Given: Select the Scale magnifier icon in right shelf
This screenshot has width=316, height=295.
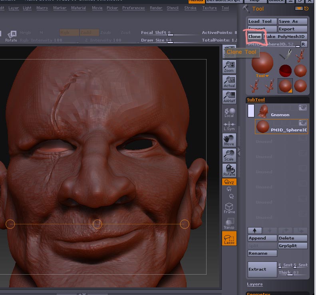Looking at the screenshot, I should point(229,155).
